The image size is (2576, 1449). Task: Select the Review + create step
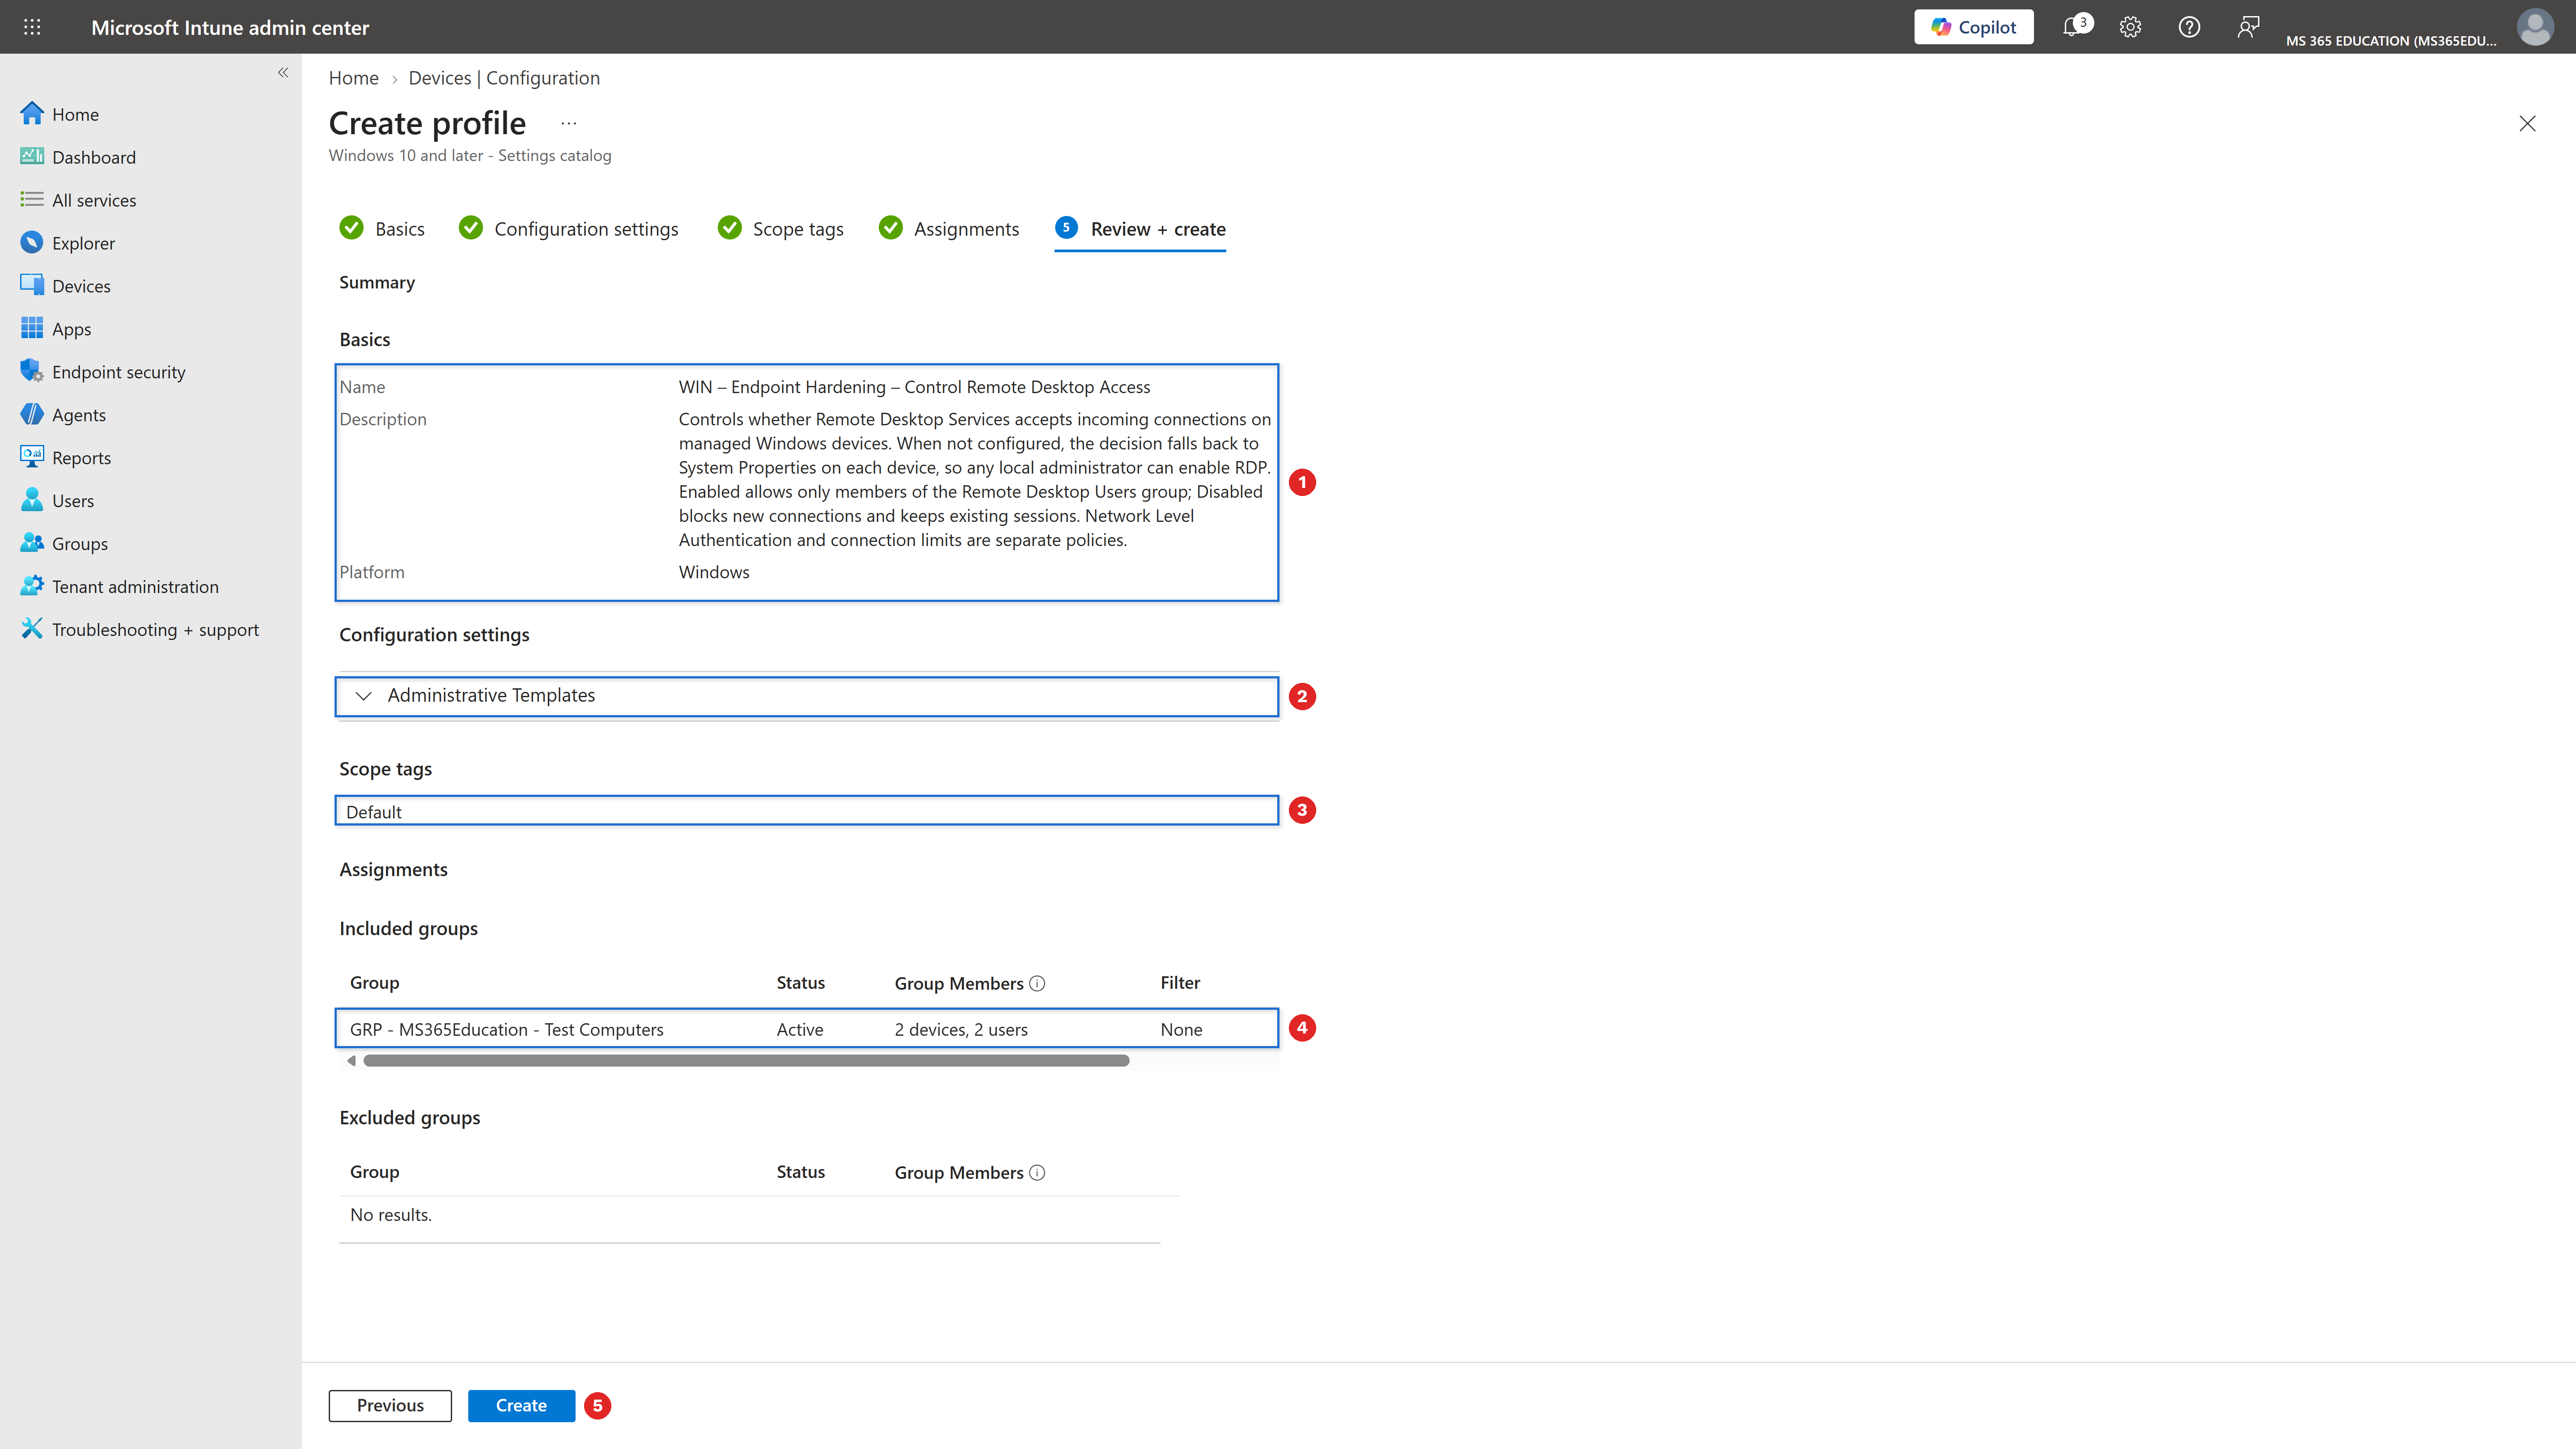(x=1140, y=229)
